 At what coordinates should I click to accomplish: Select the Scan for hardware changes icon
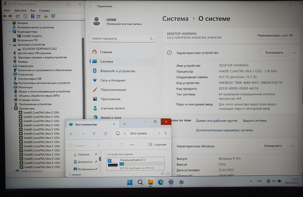click(x=45, y=16)
